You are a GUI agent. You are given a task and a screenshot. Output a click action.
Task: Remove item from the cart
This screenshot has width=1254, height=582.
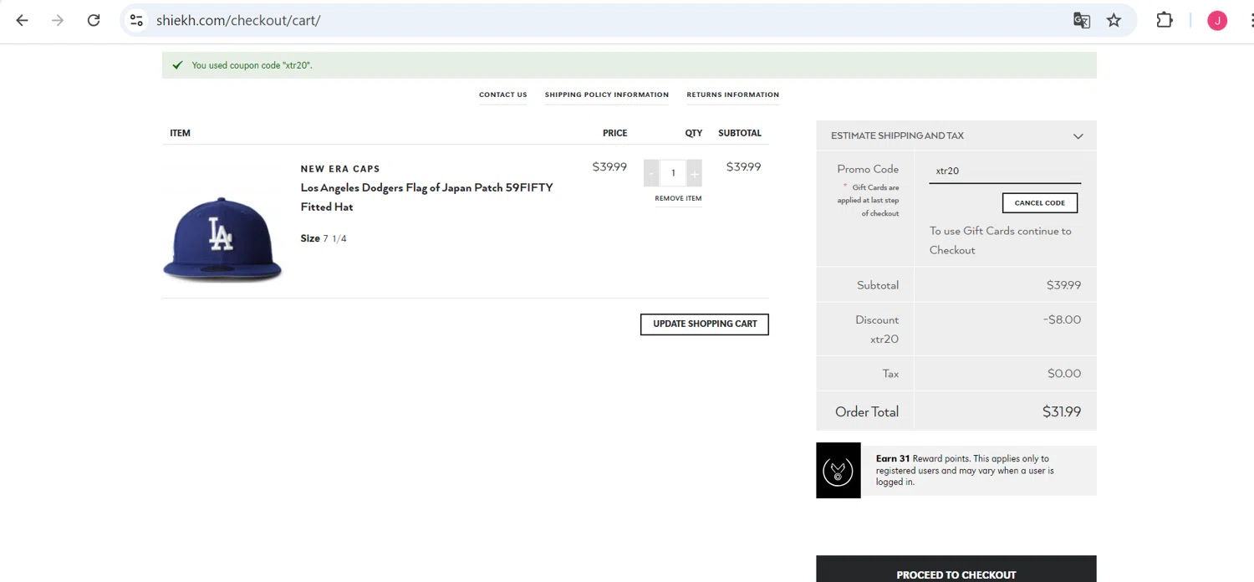[x=678, y=199]
